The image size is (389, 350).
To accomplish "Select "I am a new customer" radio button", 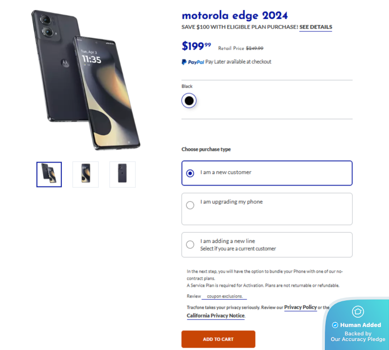I will (x=190, y=173).
